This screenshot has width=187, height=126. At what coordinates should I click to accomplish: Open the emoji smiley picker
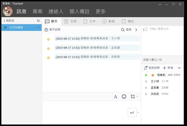[x=124, y=97]
